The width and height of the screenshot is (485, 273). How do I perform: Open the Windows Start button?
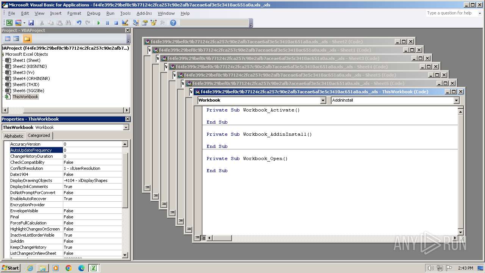pyautogui.click(x=11, y=268)
